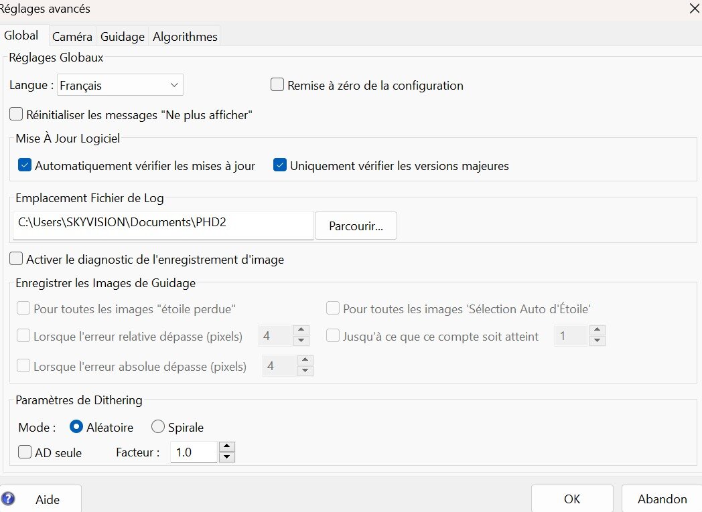
Task: Go to the Algorithmes tab
Action: (x=185, y=37)
